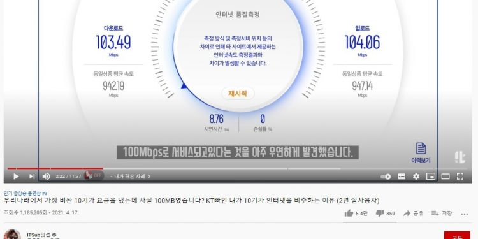Mute the video volume speaker icon

tap(46, 176)
